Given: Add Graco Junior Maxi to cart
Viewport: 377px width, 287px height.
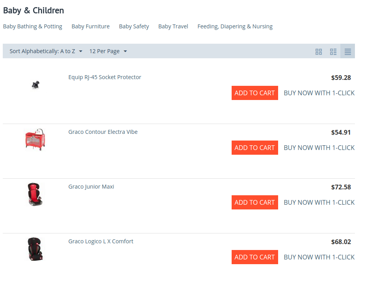Looking at the screenshot, I should [254, 202].
